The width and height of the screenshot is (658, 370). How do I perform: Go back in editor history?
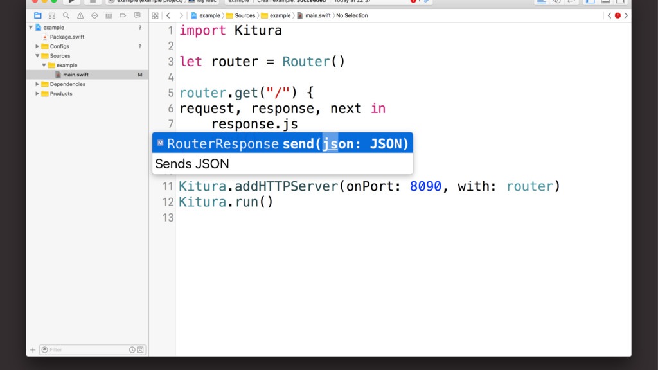point(168,15)
